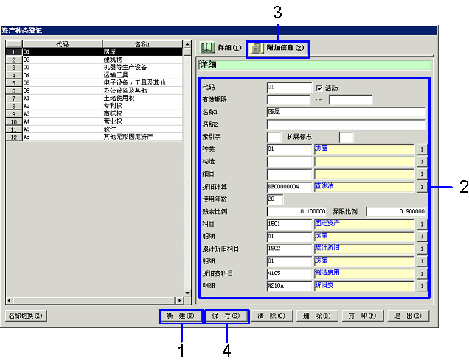The image size is (469, 362).
Task: Select row A6 其他无形固定资产
Action: 94,138
